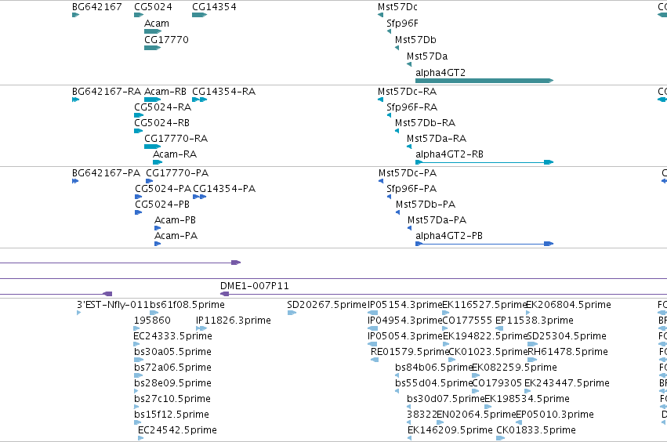This screenshot has height=442, width=667.
Task: Click the alpha4GT2-RB transcript line
Action: 484,162
